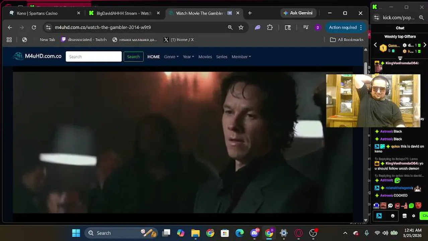Go to the HOME menu item on M4uHD
The width and height of the screenshot is (428, 241).
click(154, 57)
